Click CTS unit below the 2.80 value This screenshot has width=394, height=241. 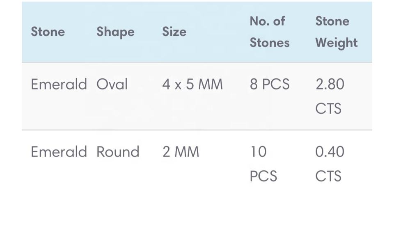point(328,109)
